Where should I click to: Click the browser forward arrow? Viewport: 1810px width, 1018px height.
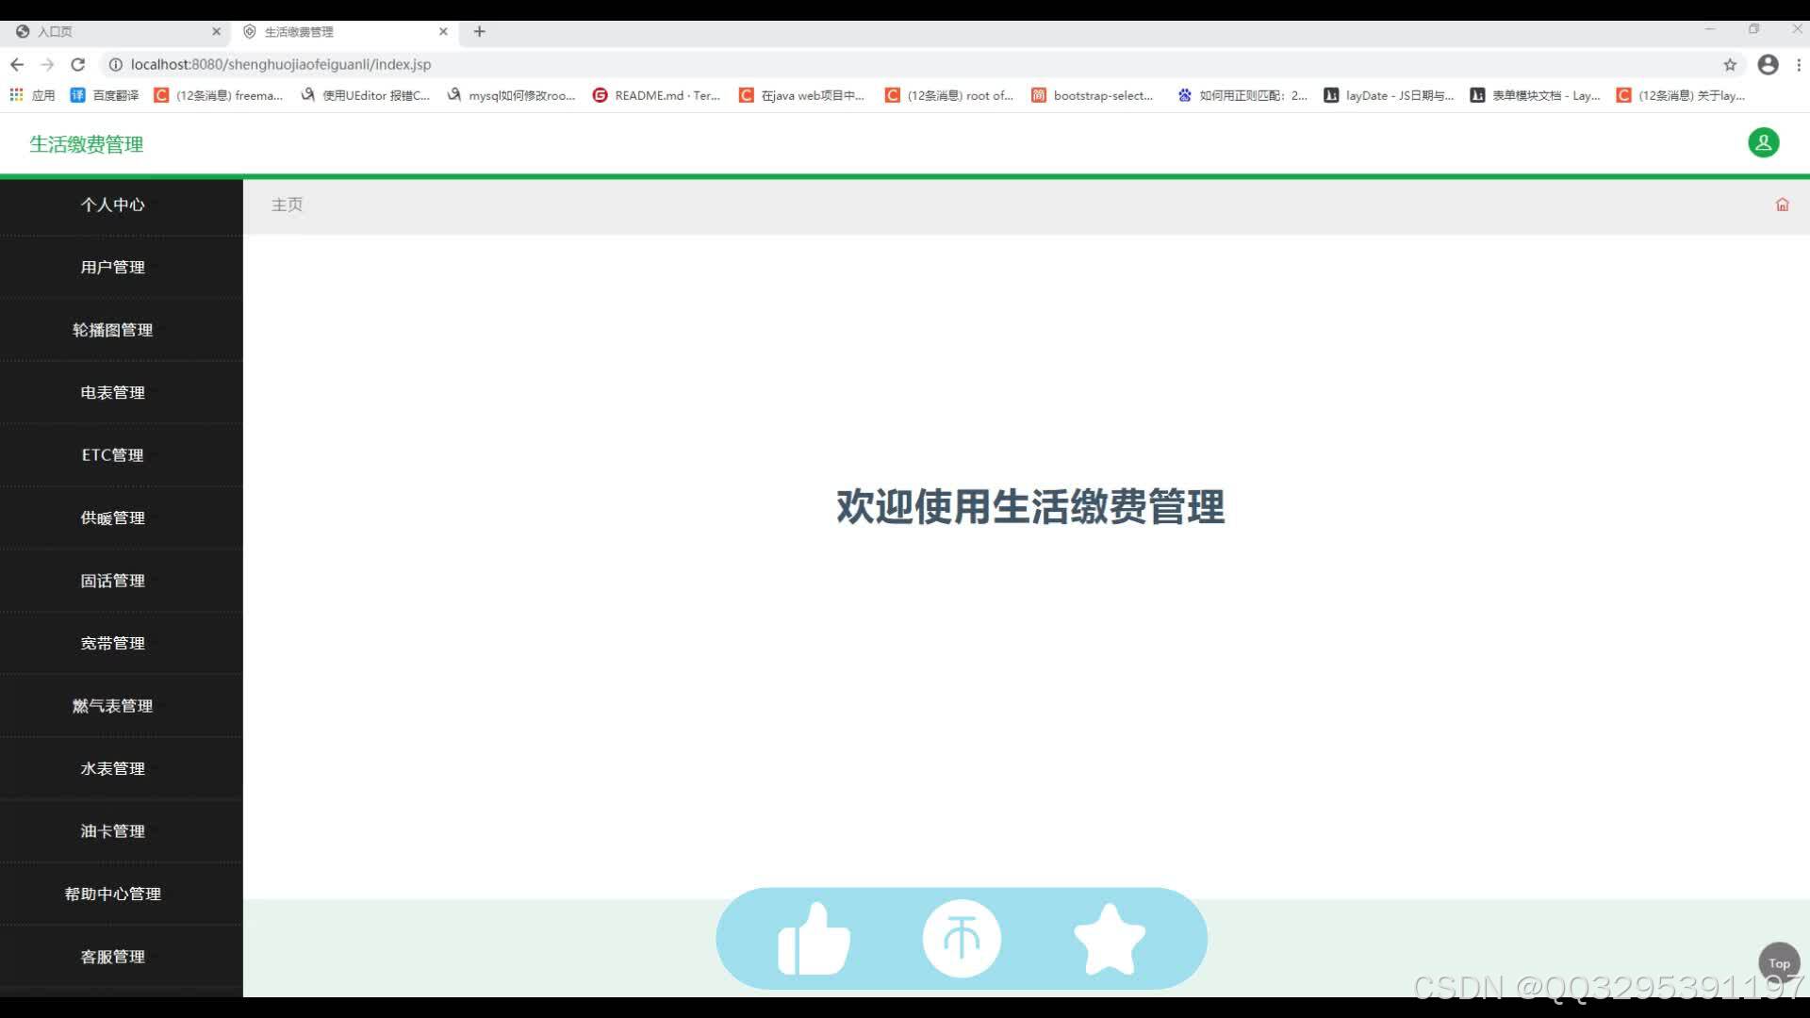pos(47,64)
